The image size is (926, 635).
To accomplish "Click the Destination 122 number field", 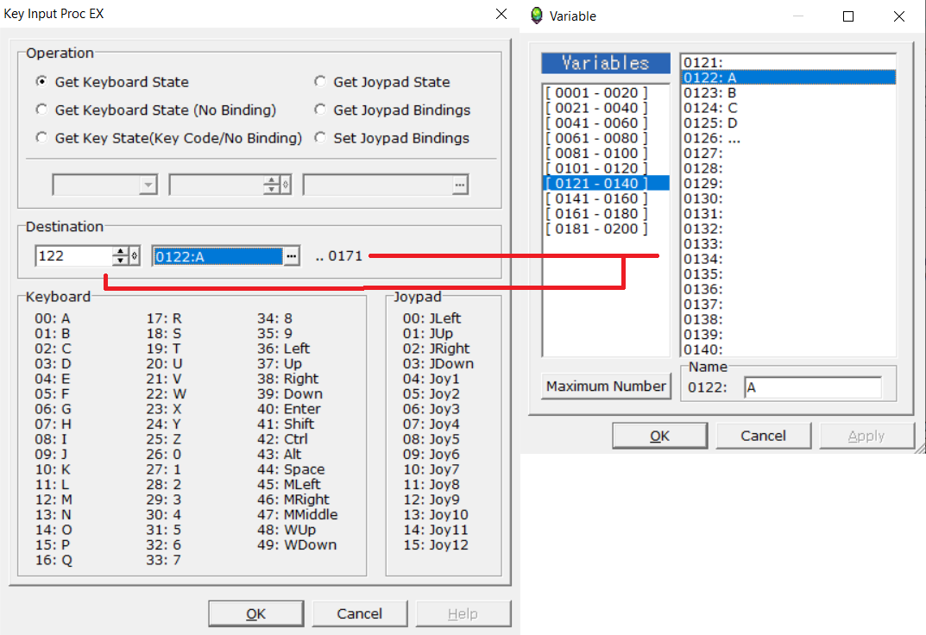I will click(x=74, y=256).
